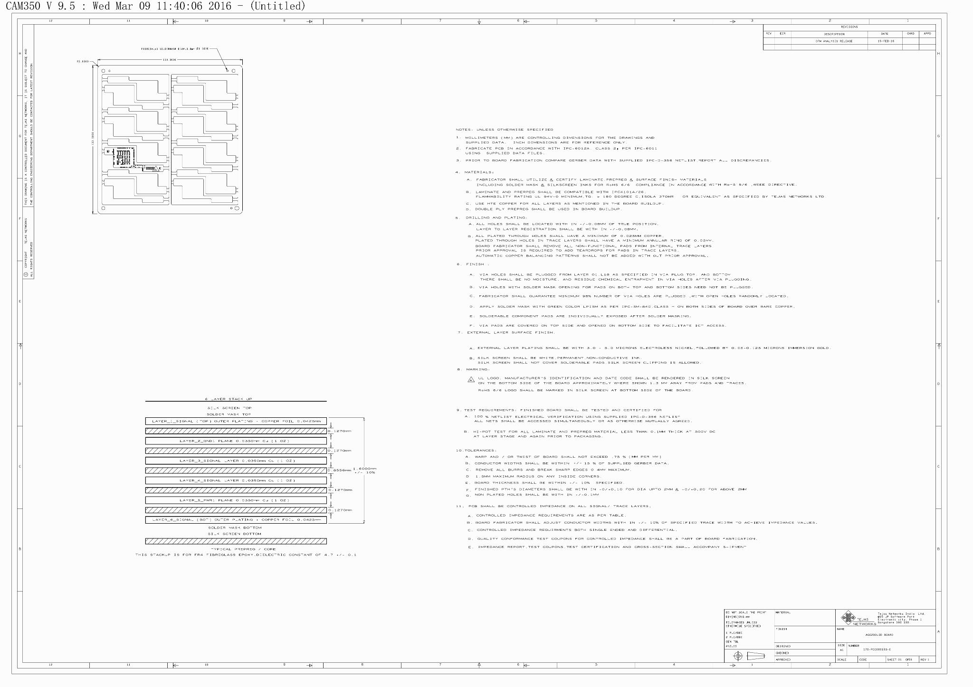Select the LAYER_3_SIGNAL LAYER stackup row

(236, 461)
